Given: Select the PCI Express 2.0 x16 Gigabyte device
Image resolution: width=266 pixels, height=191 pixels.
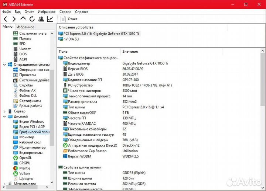Looking at the screenshot, I should (99, 34).
